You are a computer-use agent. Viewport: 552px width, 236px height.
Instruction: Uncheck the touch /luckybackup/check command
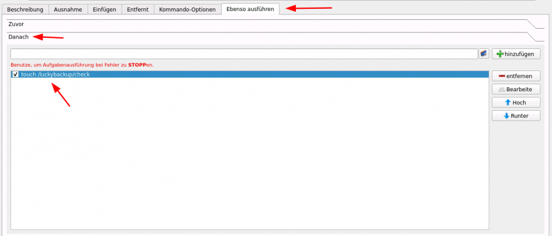[15, 74]
